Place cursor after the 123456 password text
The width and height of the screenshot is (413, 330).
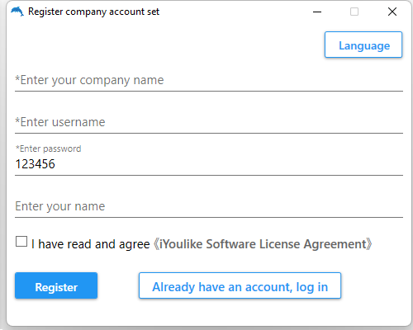(x=56, y=164)
